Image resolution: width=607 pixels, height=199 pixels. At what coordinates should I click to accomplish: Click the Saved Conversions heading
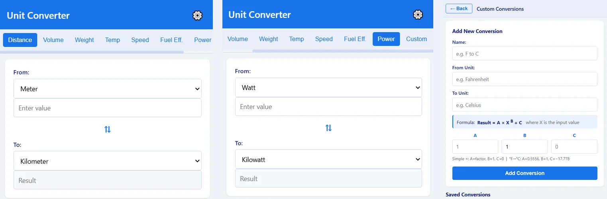click(x=468, y=195)
